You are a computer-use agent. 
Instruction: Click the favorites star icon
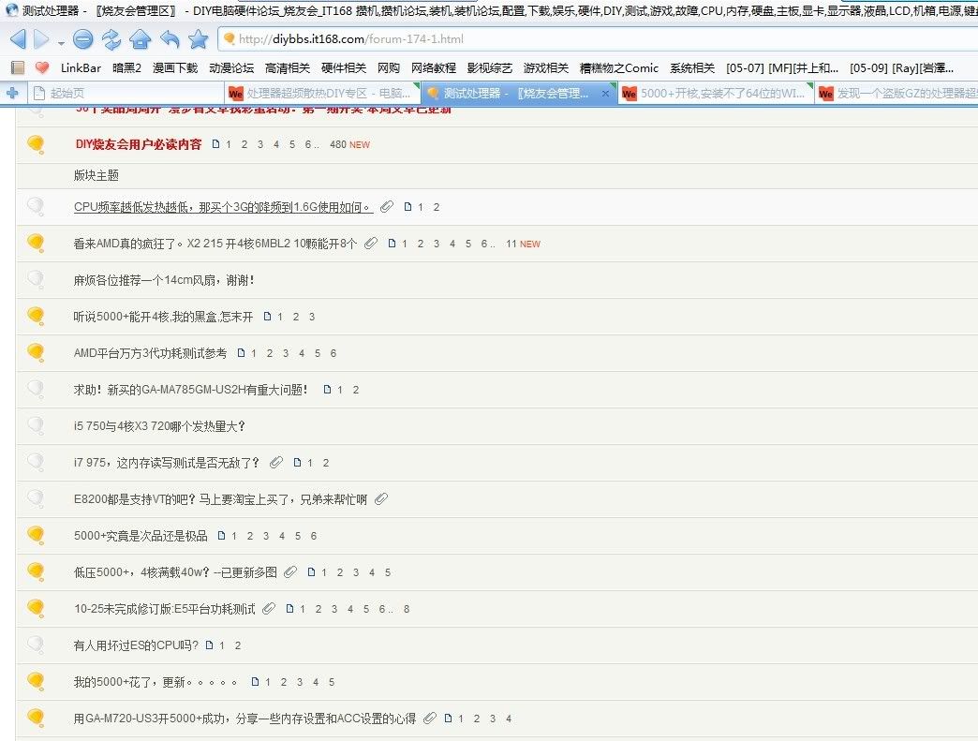198,39
